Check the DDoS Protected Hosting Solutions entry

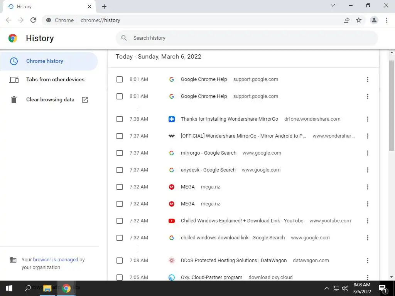pyautogui.click(x=120, y=261)
